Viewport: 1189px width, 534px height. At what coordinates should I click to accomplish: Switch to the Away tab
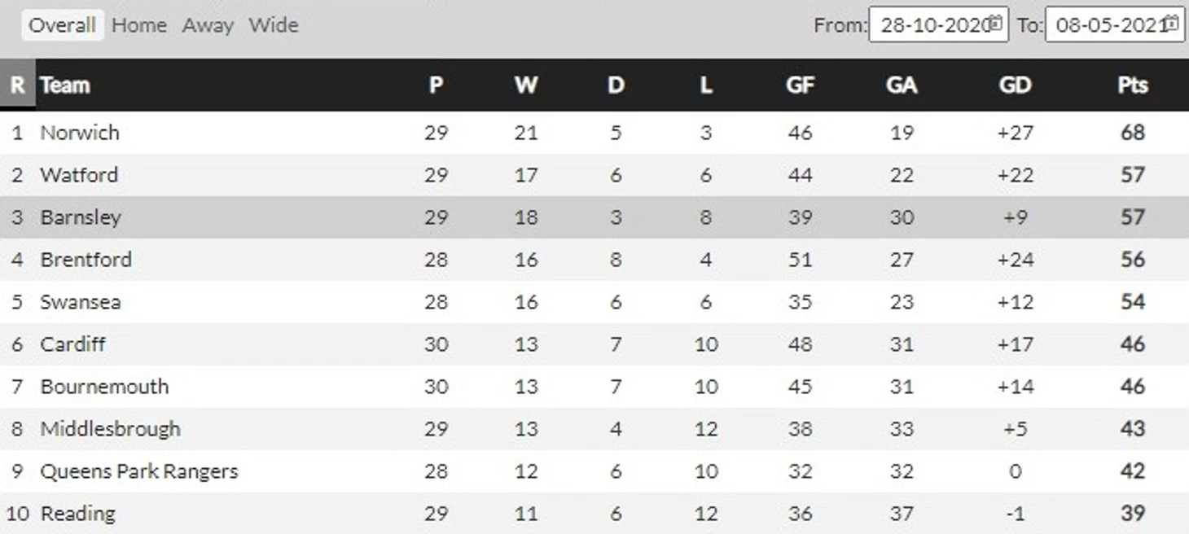(x=208, y=25)
